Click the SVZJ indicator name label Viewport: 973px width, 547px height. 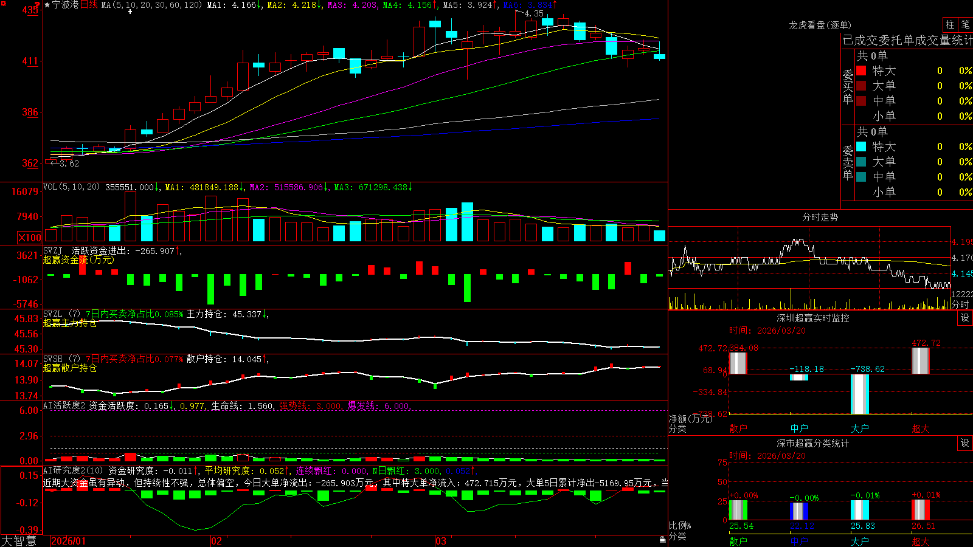pyautogui.click(x=53, y=250)
